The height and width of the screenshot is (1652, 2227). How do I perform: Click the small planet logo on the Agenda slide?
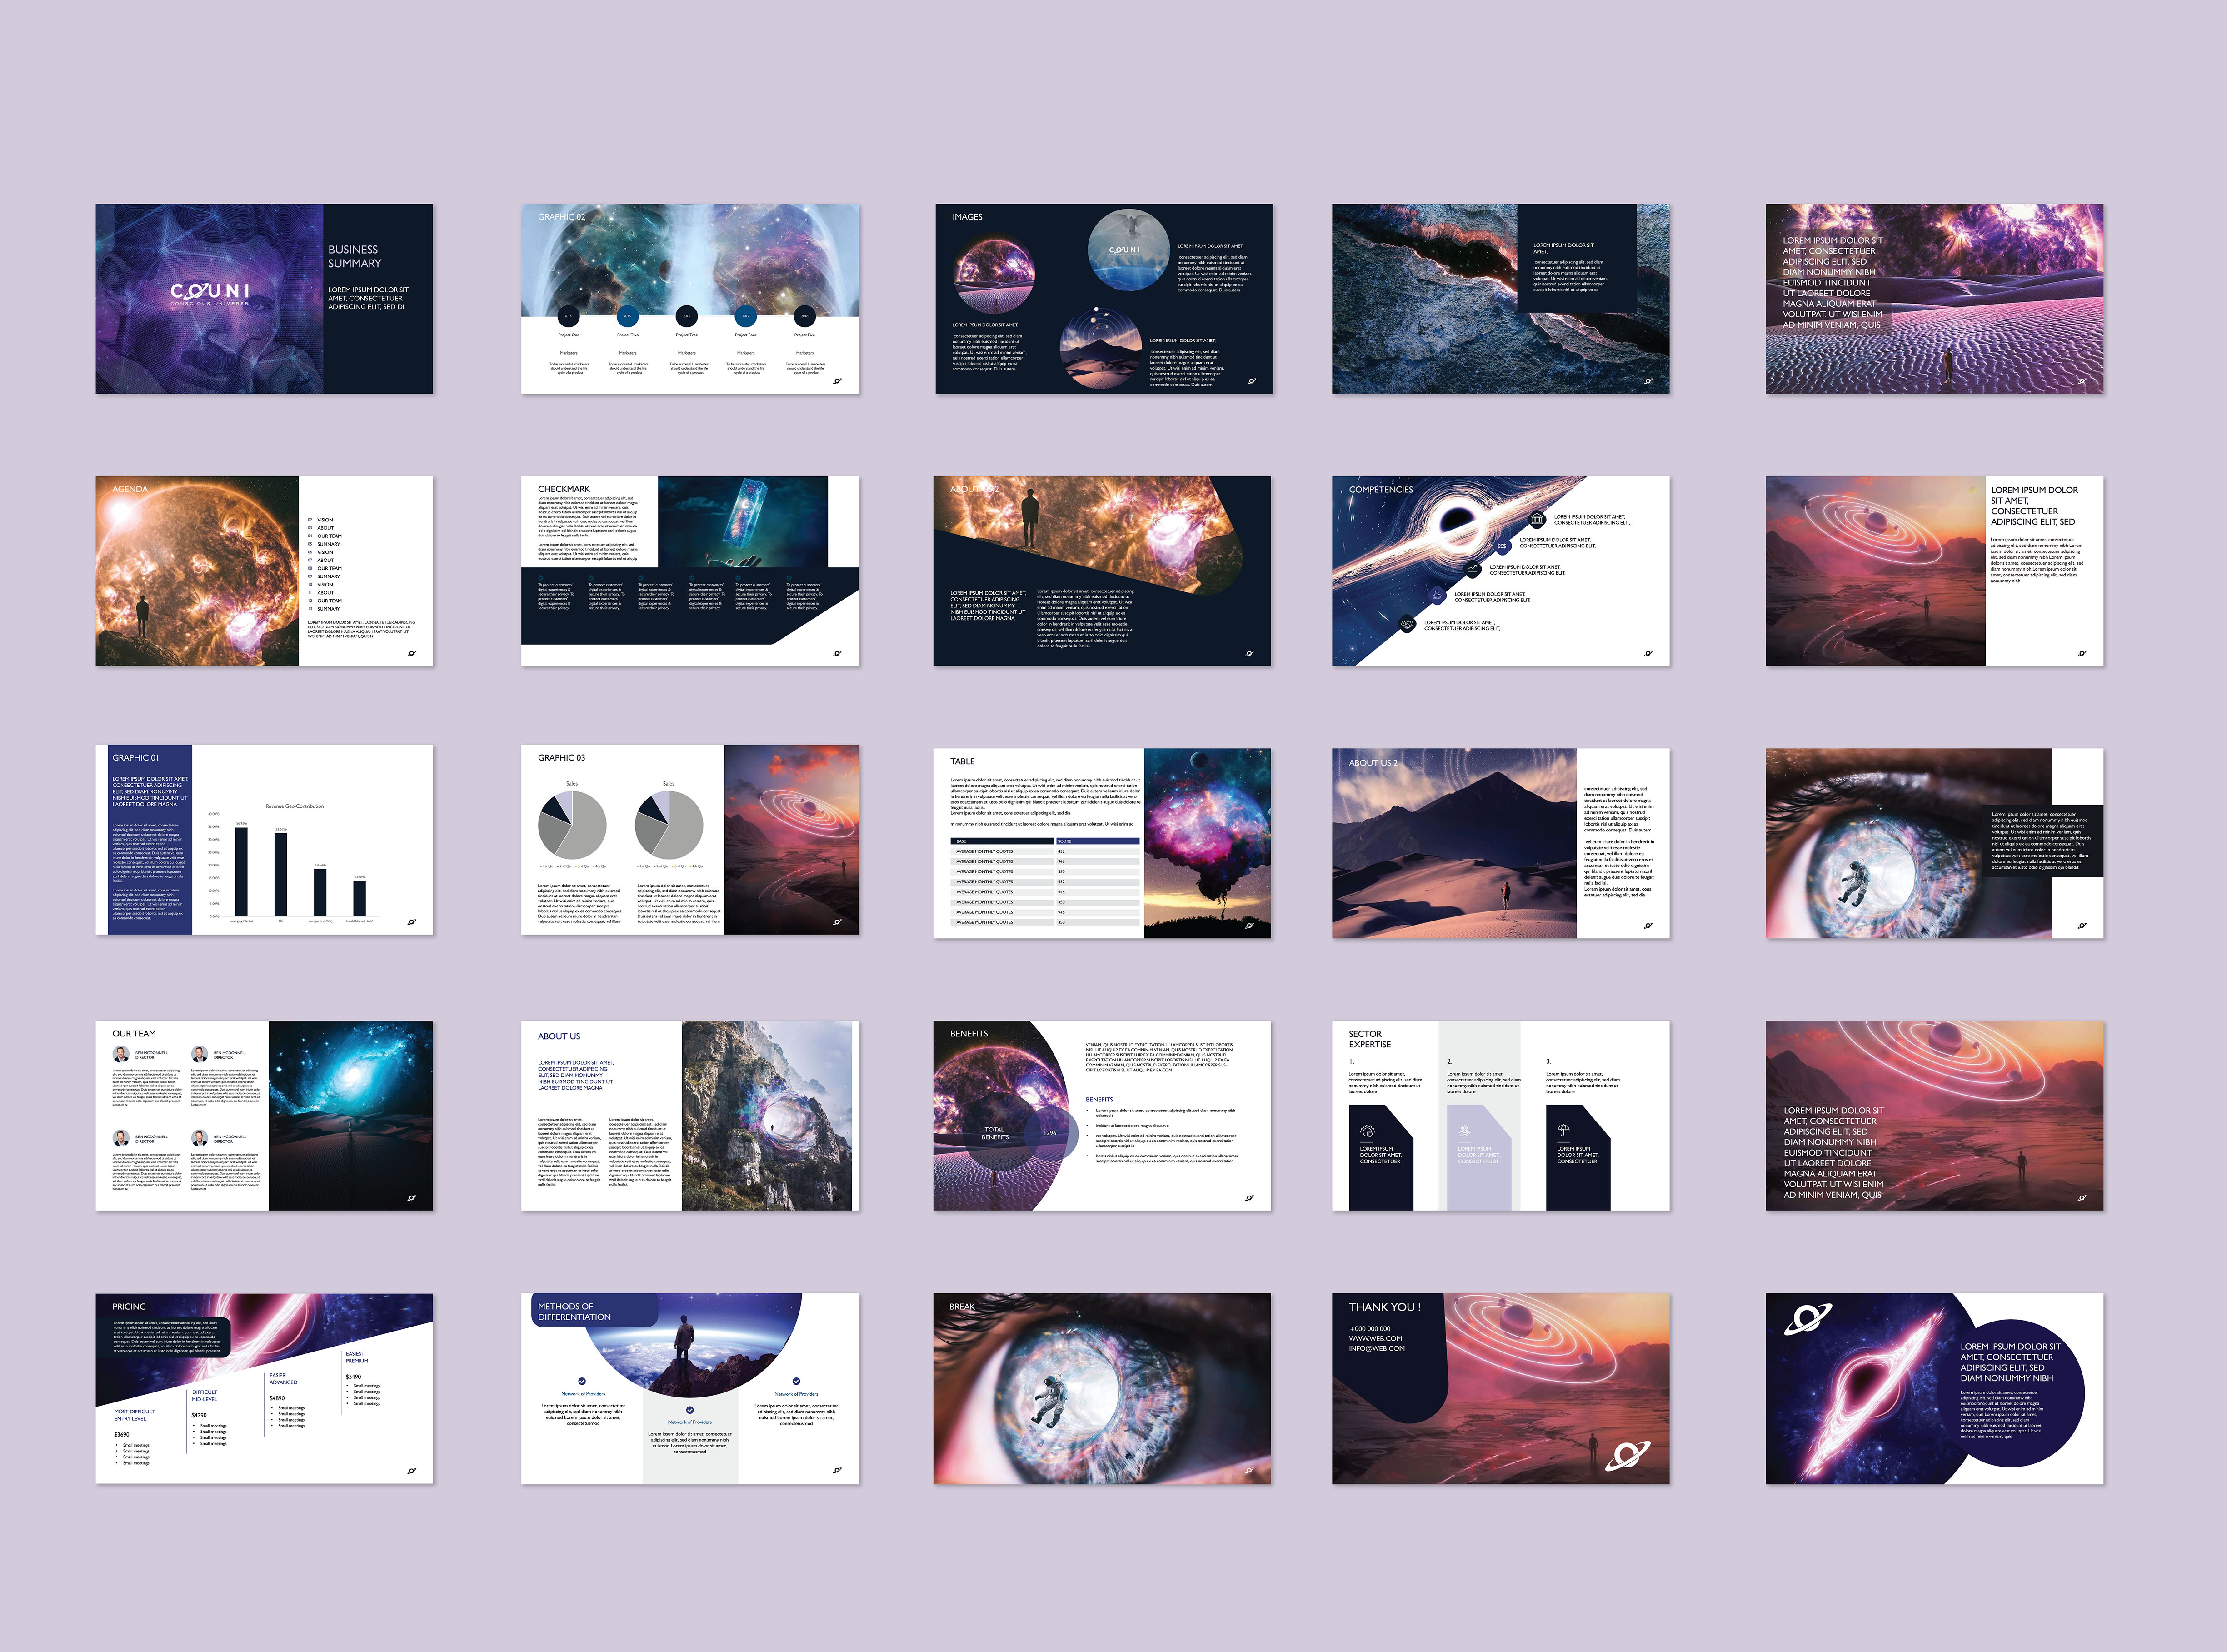[412, 654]
